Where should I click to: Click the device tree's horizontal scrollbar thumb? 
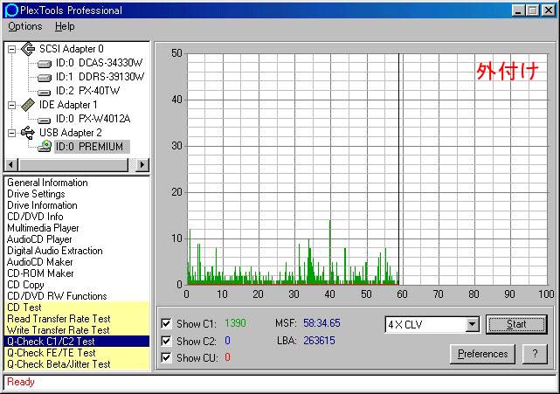tap(73, 164)
